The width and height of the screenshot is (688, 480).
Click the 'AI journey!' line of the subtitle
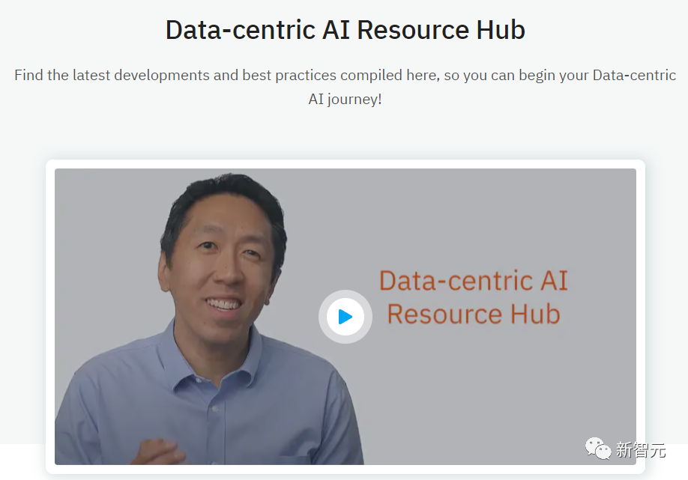345,99
